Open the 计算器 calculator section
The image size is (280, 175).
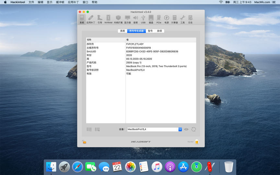(x=175, y=19)
